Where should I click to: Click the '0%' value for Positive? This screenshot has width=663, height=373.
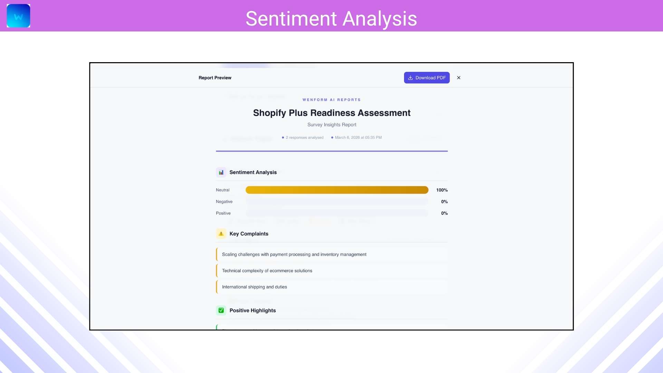444,213
